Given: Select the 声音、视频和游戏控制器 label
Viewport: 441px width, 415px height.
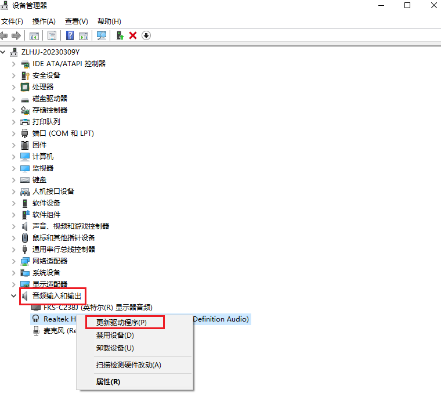Looking at the screenshot, I should (x=71, y=226).
